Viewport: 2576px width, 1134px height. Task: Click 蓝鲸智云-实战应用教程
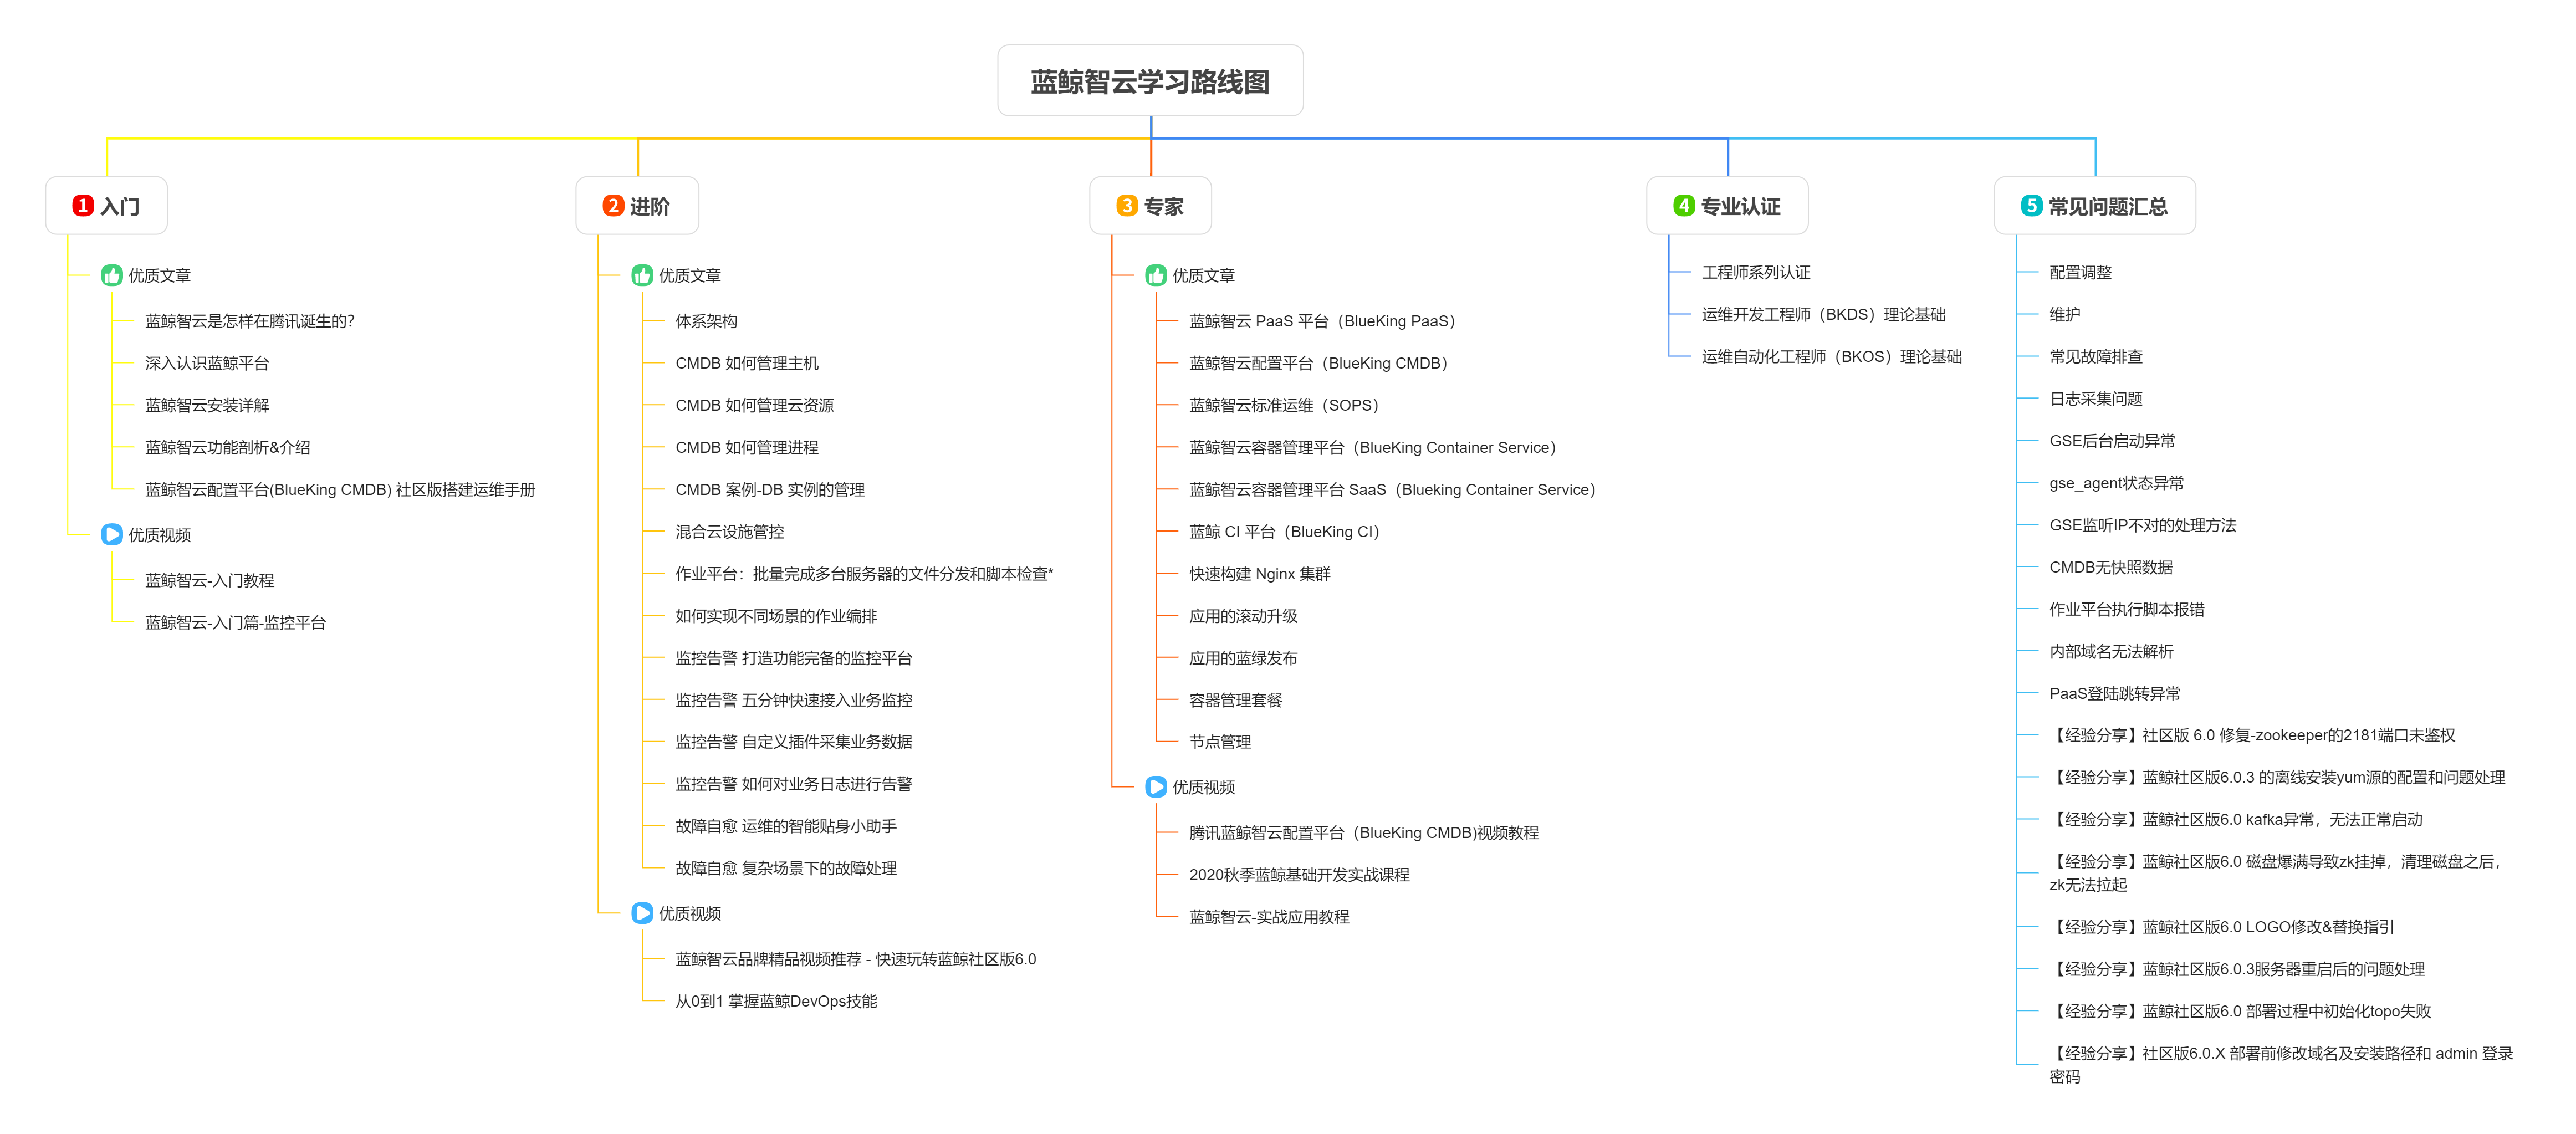coord(1269,917)
